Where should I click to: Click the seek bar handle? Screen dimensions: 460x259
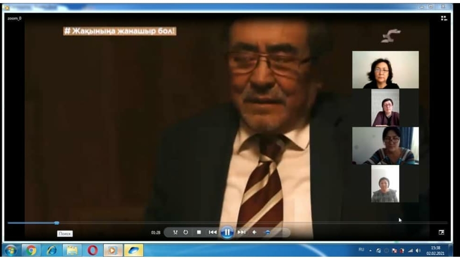coord(57,223)
